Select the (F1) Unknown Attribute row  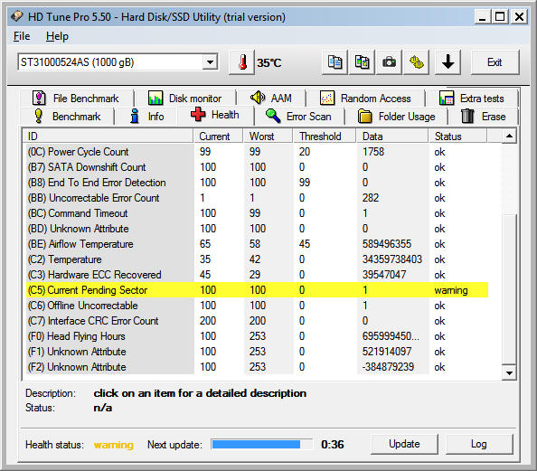point(257,352)
